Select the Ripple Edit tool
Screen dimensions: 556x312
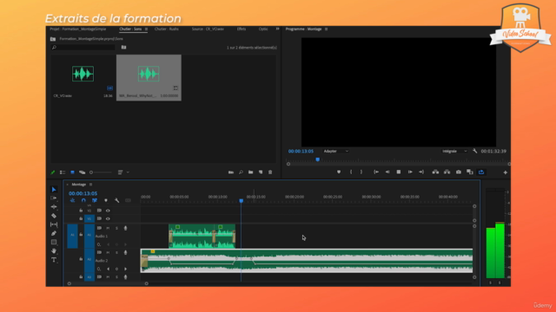pos(54,206)
